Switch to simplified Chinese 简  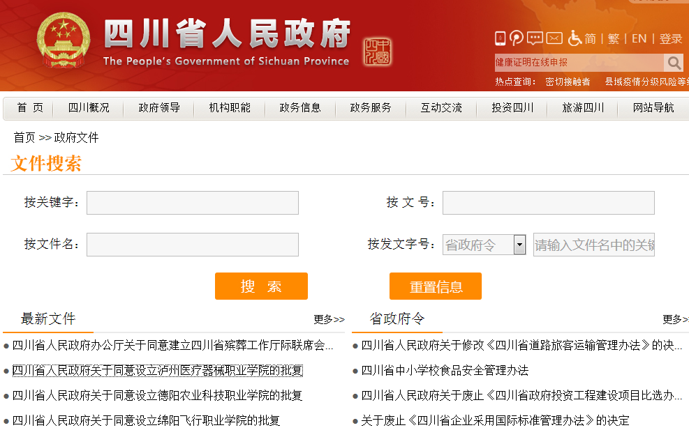[590, 38]
